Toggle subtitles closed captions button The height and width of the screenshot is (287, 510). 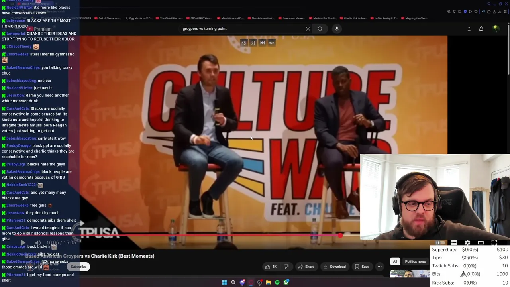454,243
